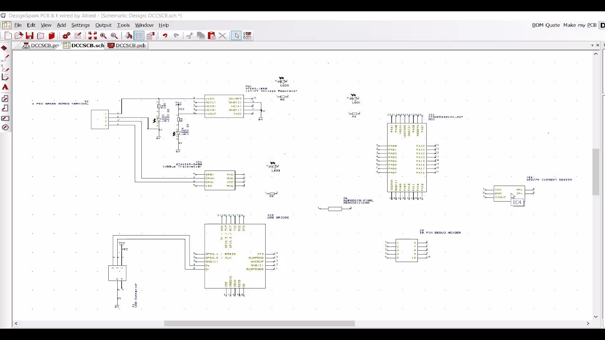Click the Paste clipboard icon
The width and height of the screenshot is (605, 340).
point(211,36)
